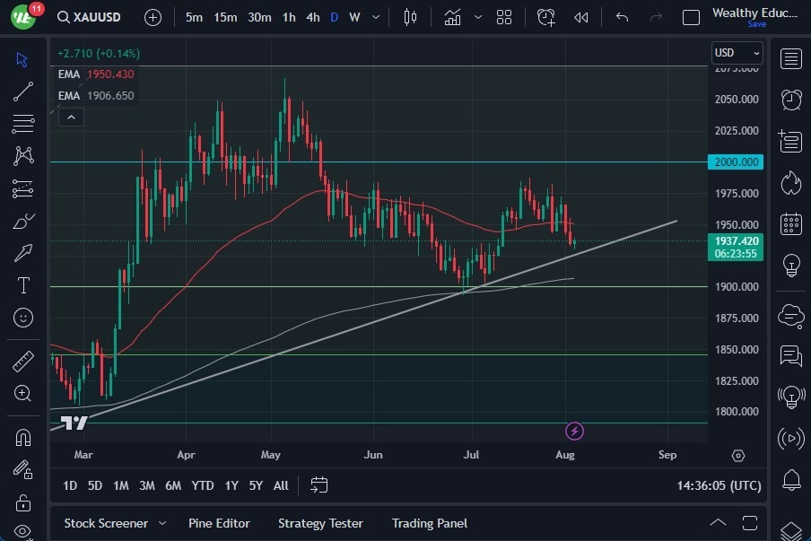811x541 pixels.
Task: Toggle the magnet mode icon
Action: tap(23, 437)
